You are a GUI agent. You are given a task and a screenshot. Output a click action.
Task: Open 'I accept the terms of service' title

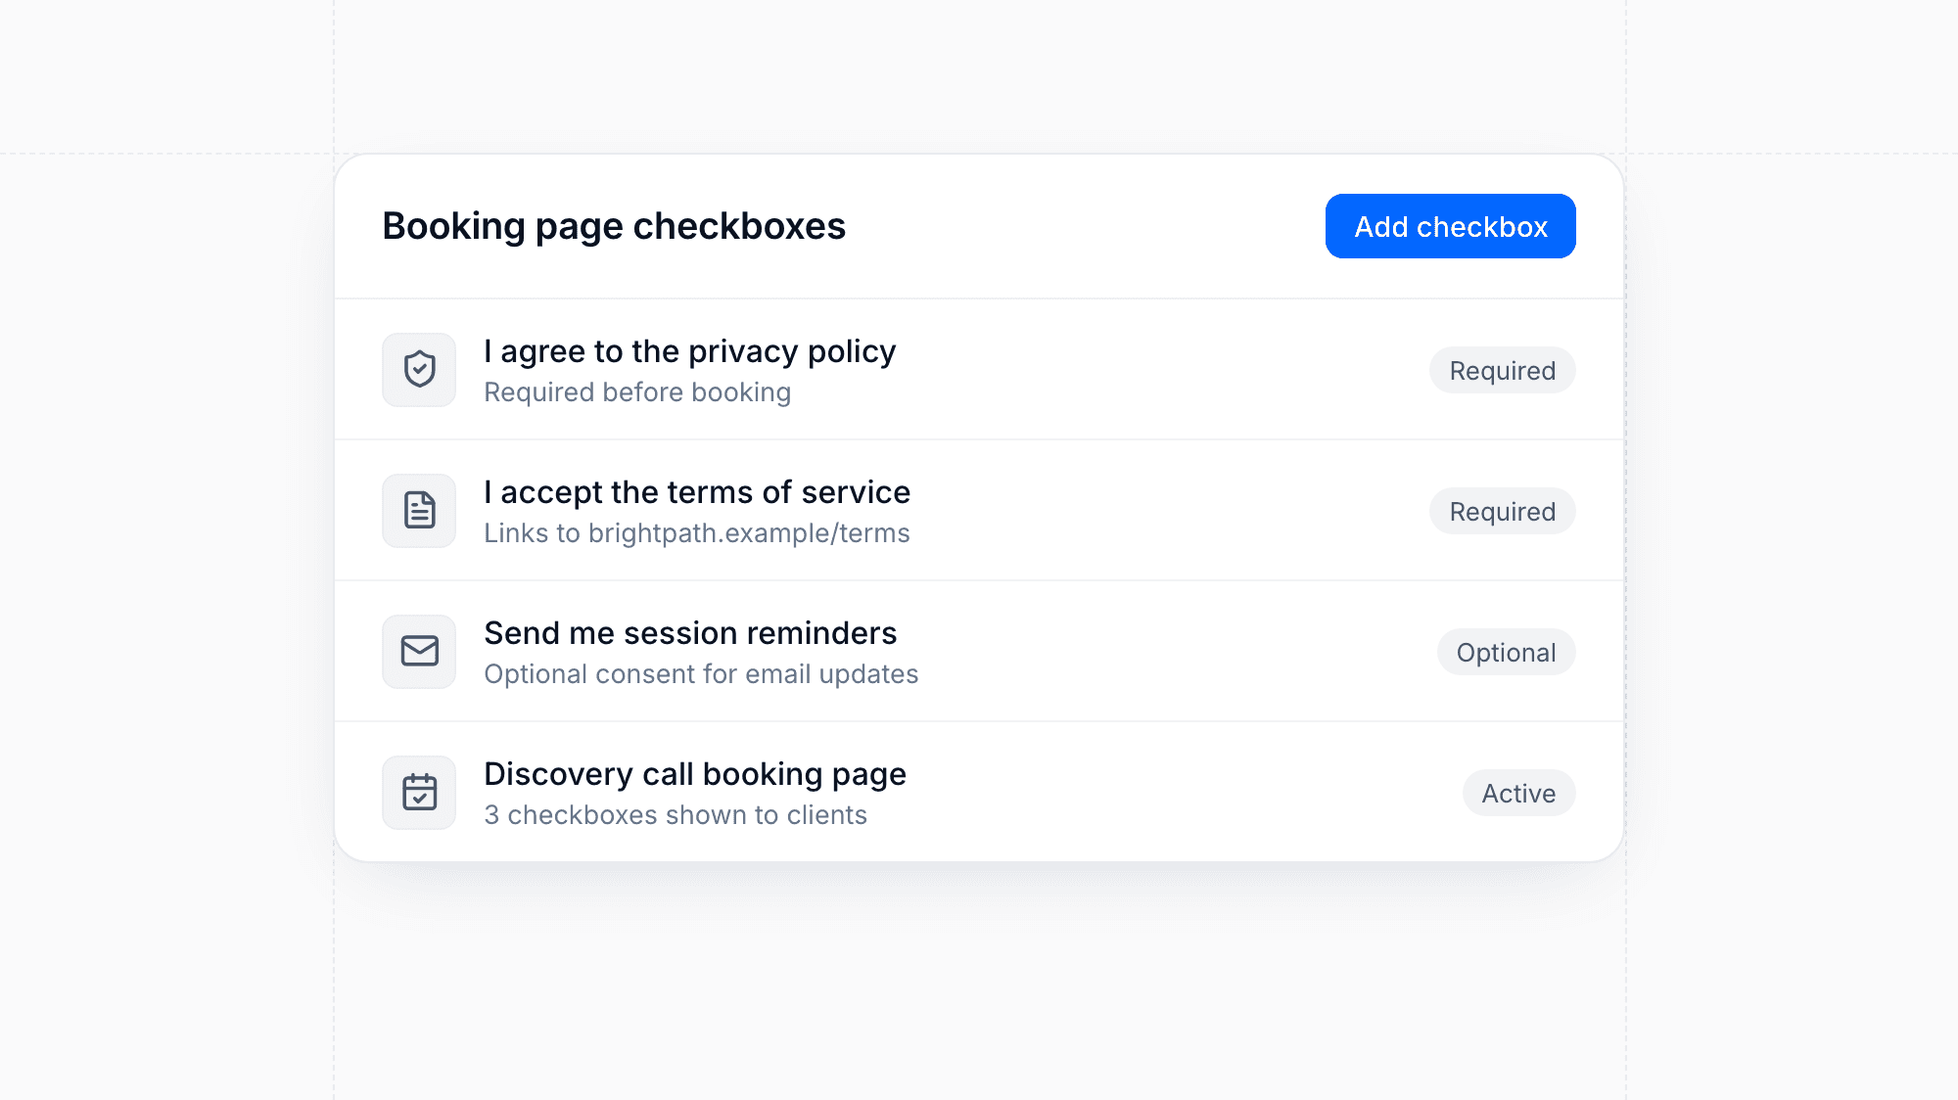click(x=697, y=492)
